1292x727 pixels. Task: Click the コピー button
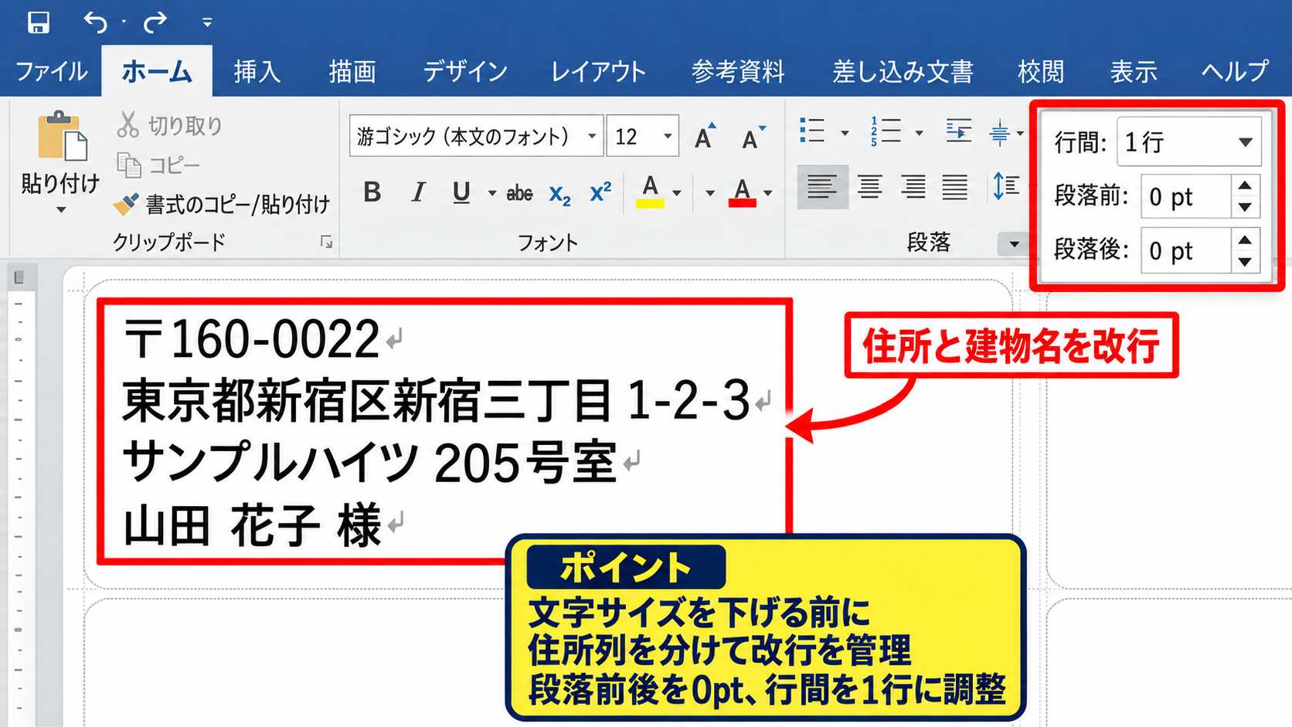click(158, 165)
